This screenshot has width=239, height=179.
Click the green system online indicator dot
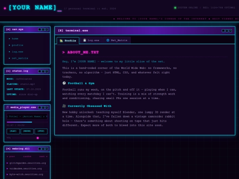175,8
